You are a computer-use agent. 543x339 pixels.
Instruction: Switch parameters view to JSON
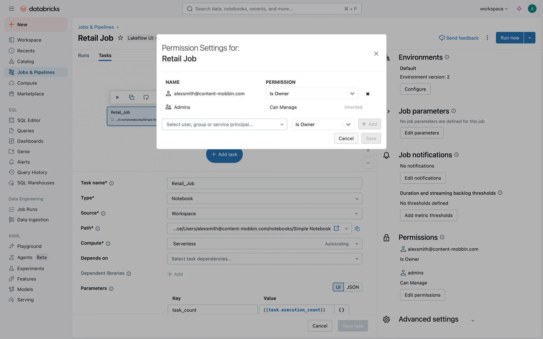point(353,287)
